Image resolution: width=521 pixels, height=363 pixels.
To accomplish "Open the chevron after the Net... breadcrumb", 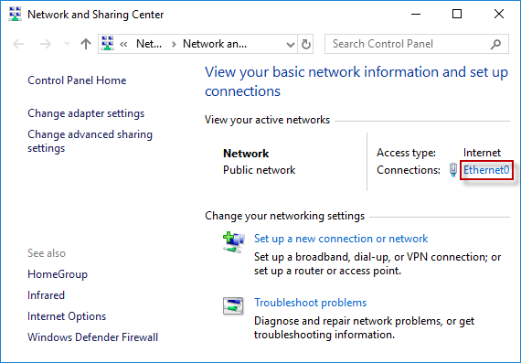I will [x=174, y=44].
